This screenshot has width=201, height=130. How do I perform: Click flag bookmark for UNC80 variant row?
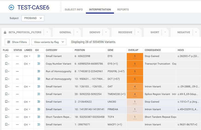(x=6, y=102)
